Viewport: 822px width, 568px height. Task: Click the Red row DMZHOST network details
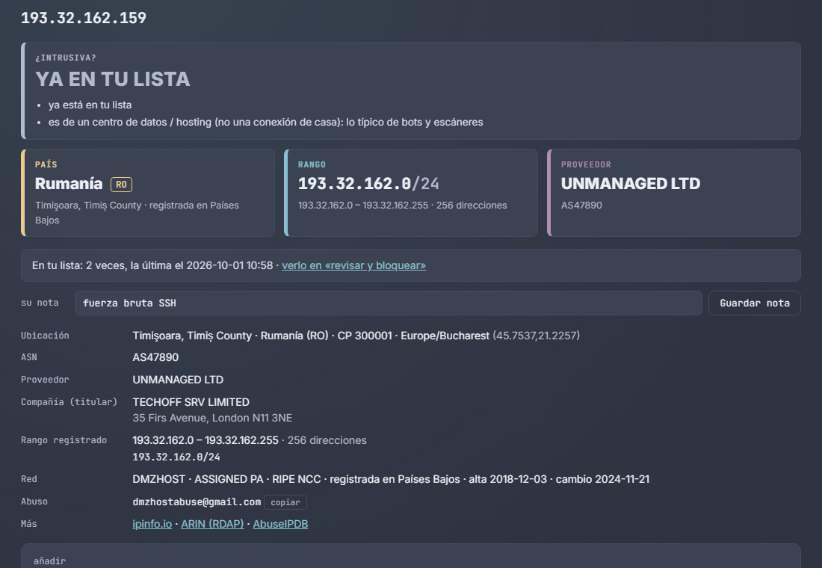tap(391, 479)
